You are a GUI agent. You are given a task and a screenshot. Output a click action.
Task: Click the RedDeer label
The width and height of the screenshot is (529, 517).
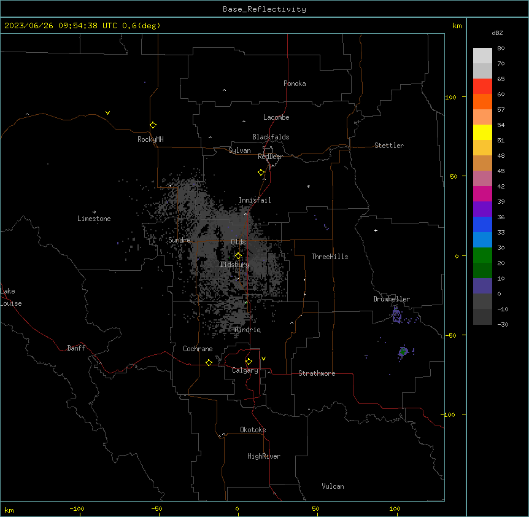270,157
